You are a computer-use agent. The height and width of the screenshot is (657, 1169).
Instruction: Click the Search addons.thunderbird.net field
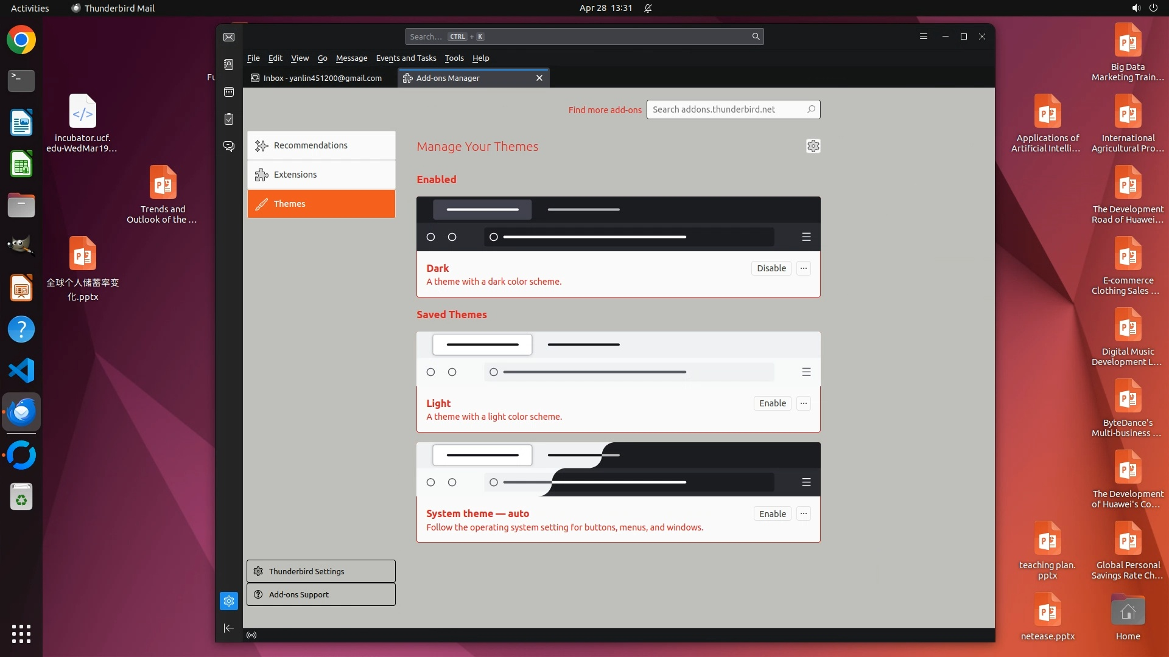pos(725,109)
